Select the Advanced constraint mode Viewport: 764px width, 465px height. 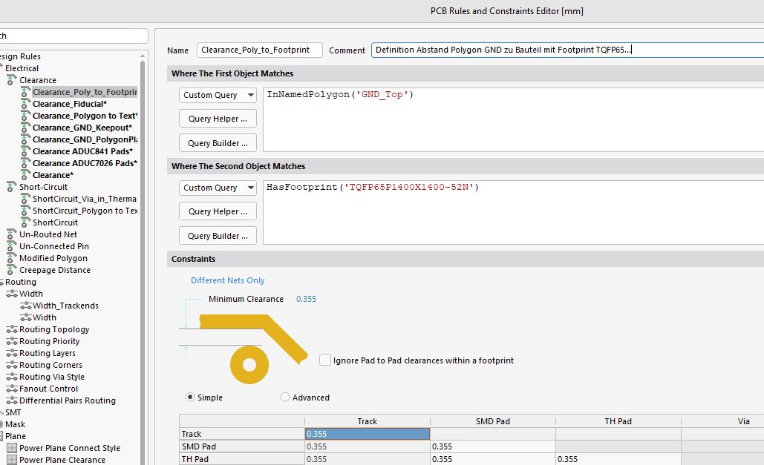[x=285, y=397]
